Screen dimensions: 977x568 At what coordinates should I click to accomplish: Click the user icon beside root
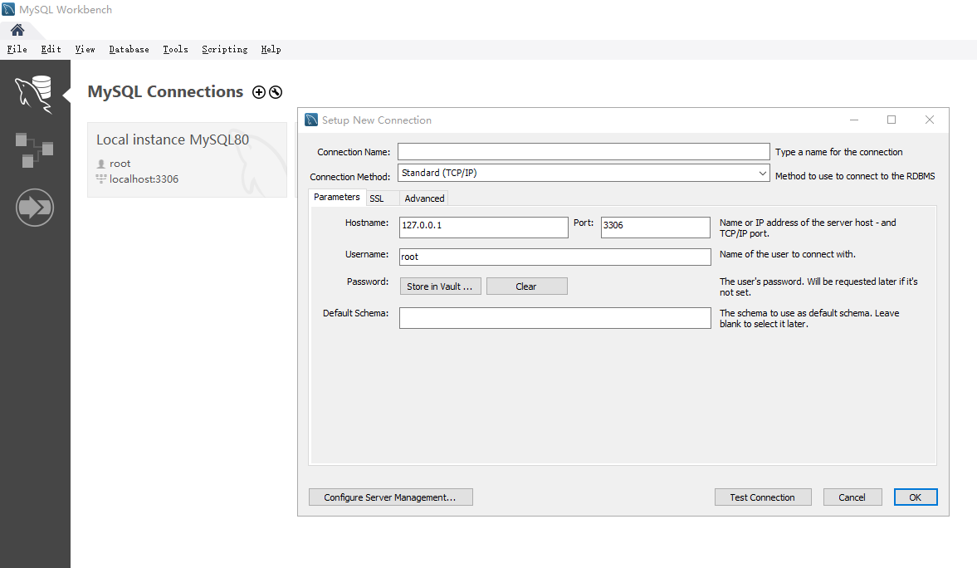tap(101, 164)
